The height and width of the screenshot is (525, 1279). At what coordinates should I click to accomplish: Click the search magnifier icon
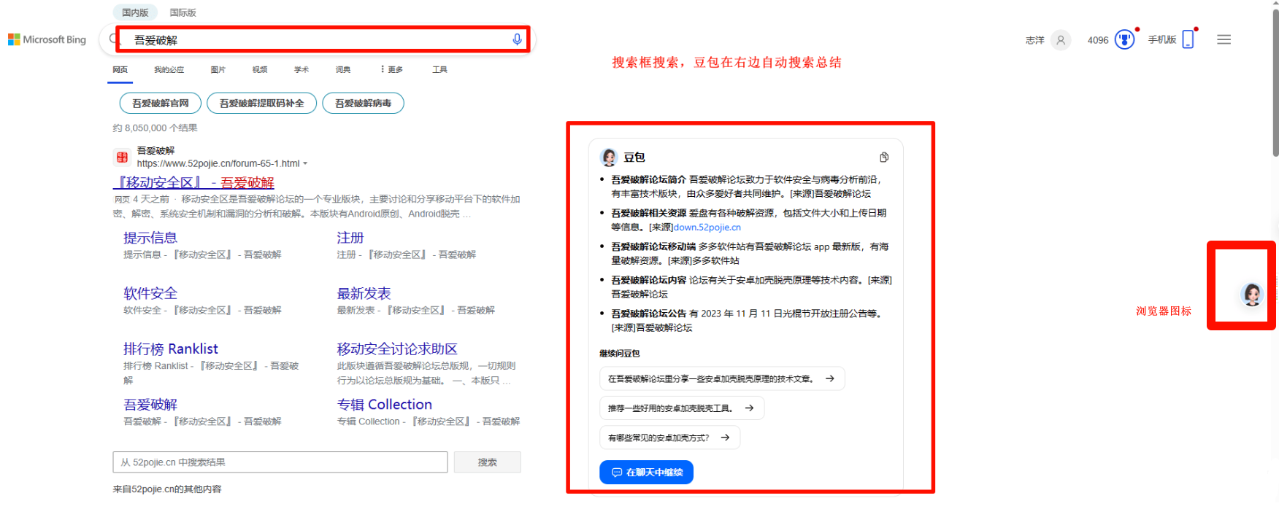coord(113,39)
